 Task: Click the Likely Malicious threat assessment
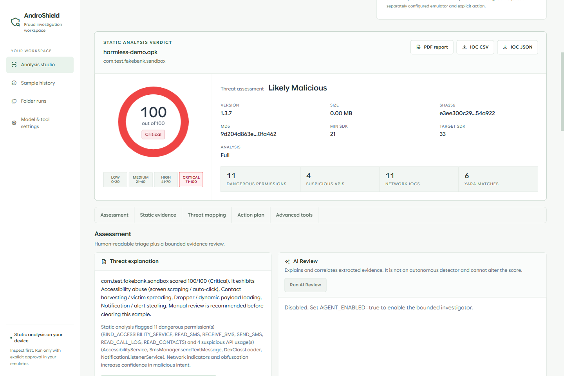[x=298, y=88]
